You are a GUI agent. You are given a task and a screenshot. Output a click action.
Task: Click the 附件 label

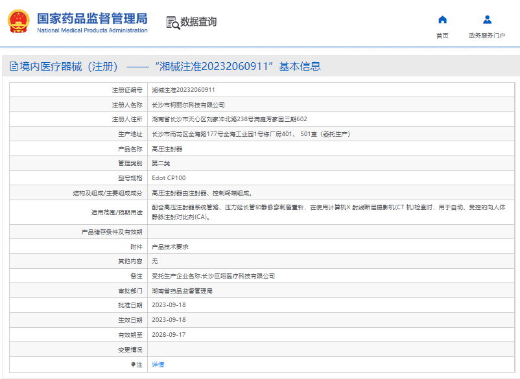[136, 247]
